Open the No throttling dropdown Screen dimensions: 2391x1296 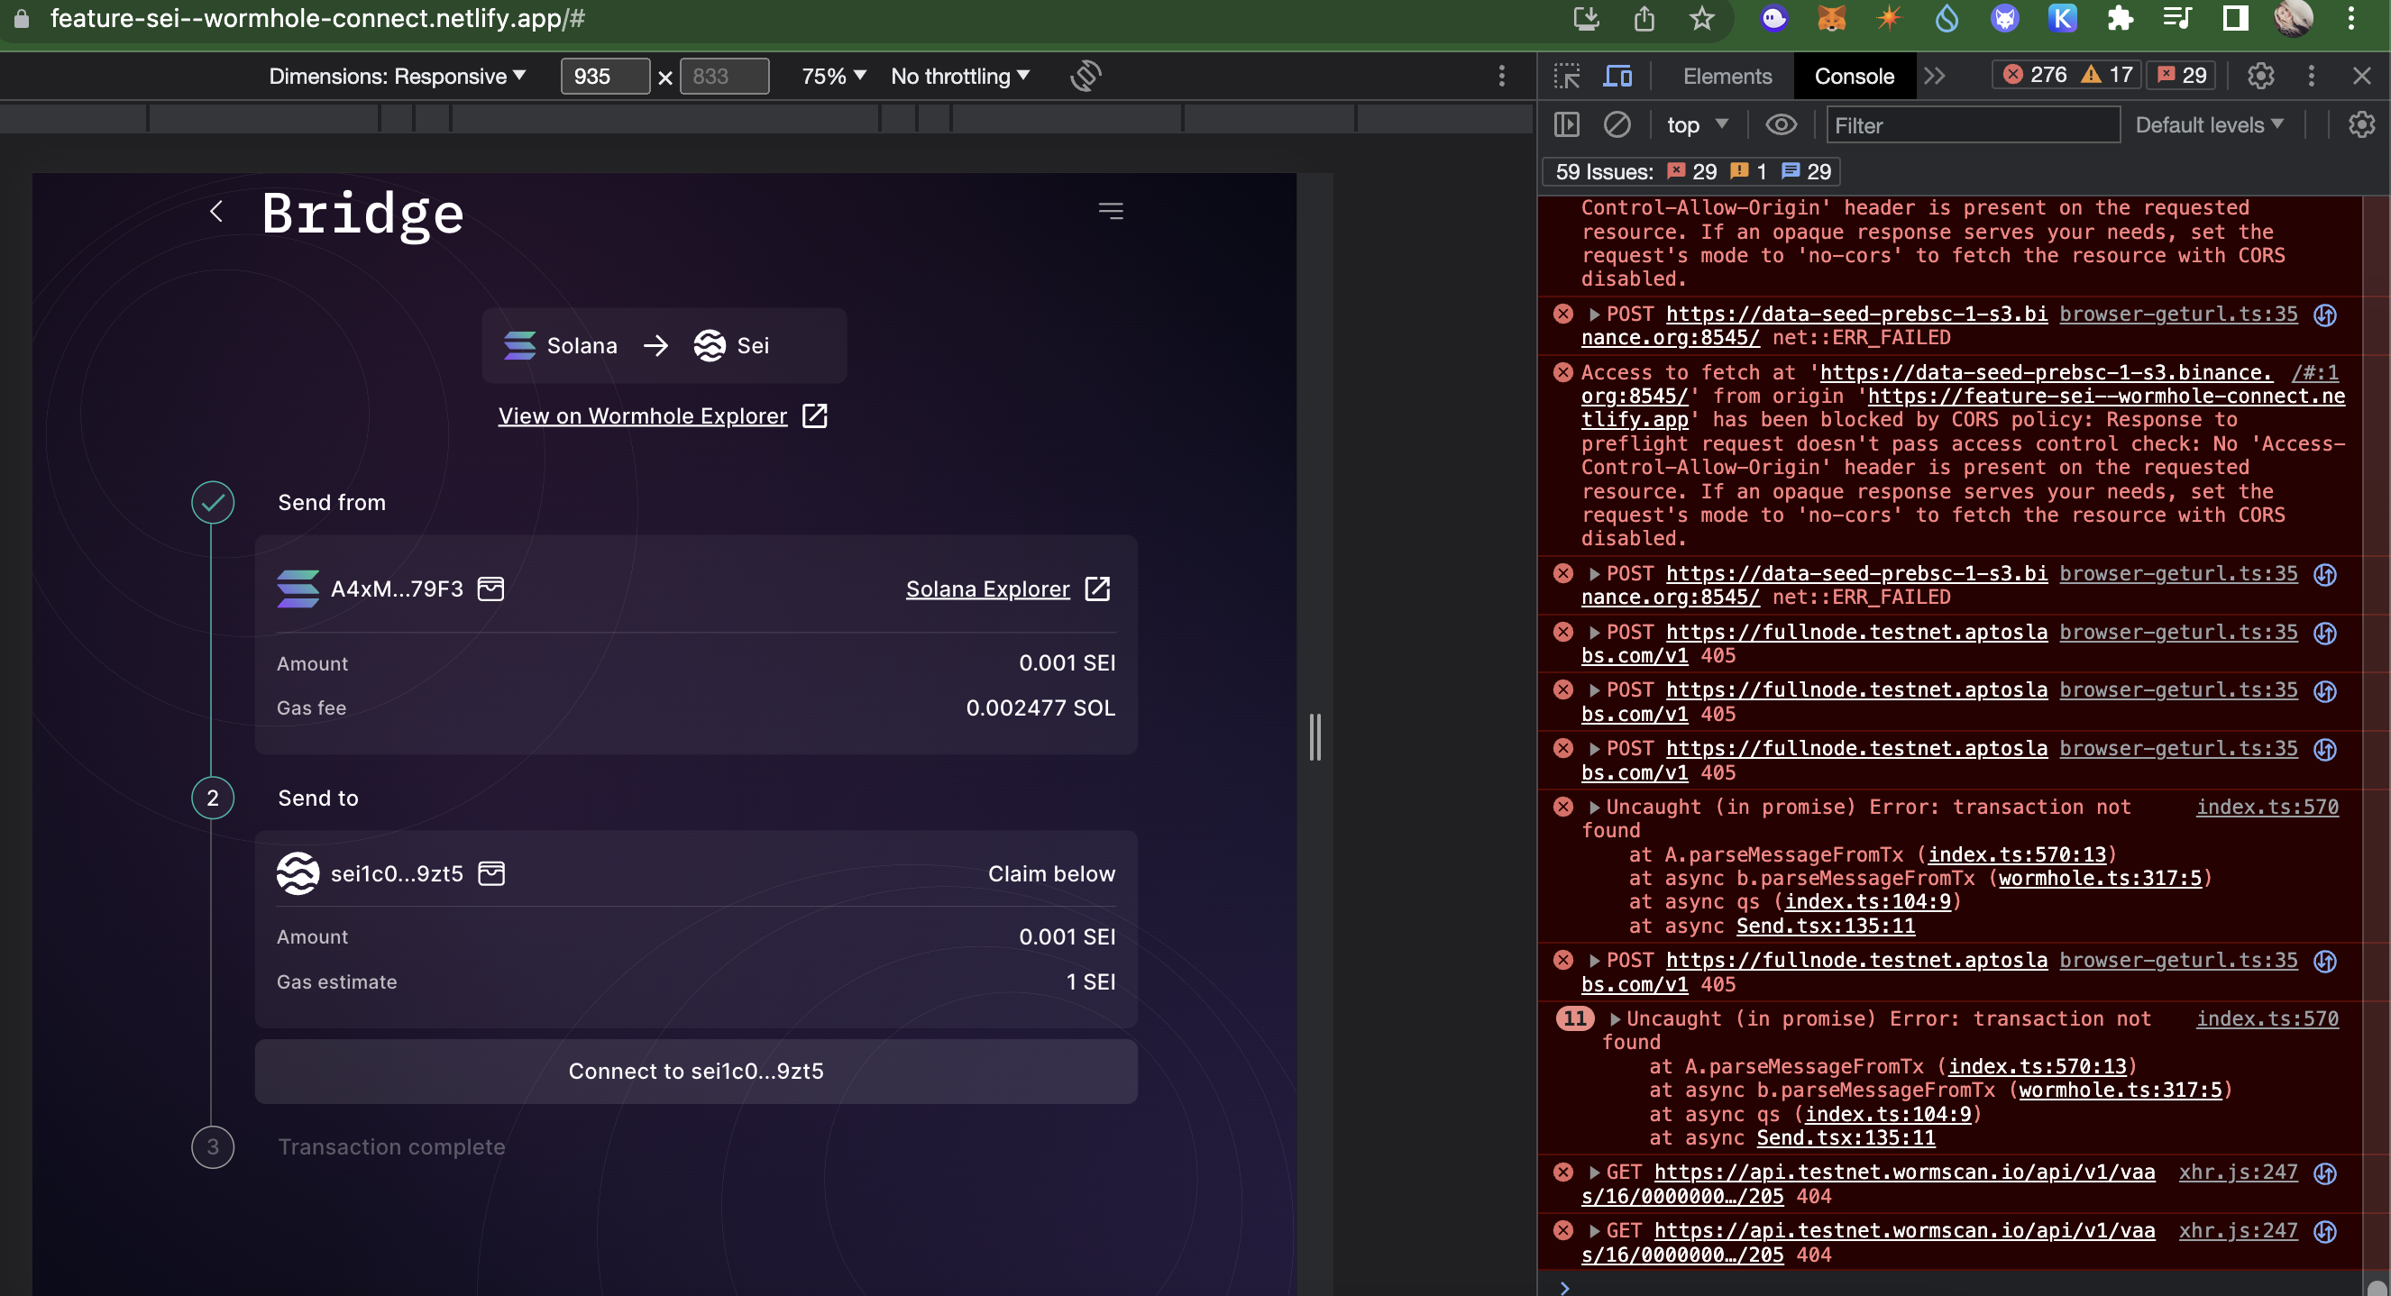(957, 76)
